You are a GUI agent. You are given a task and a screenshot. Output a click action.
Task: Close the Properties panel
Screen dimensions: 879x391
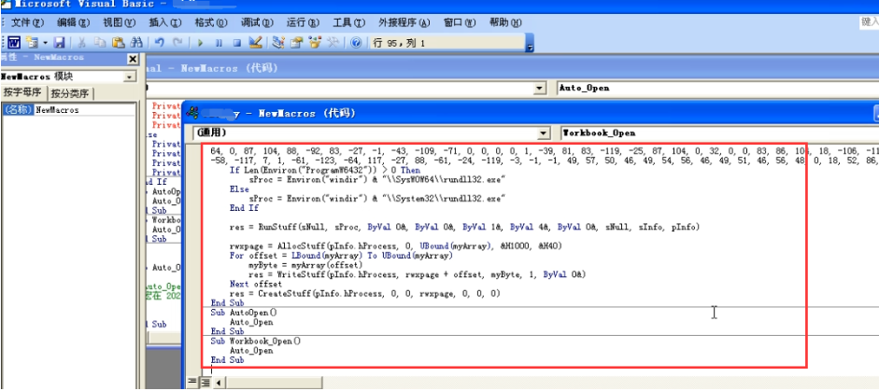[x=133, y=59]
